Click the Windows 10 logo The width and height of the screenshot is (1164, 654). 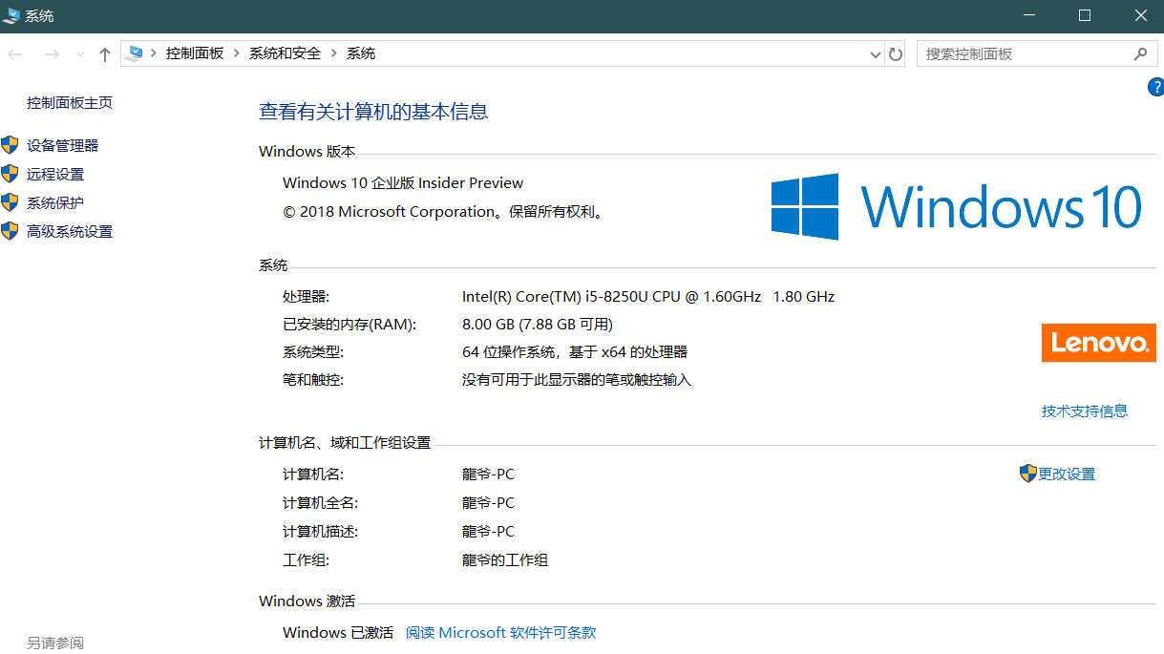[x=957, y=206]
